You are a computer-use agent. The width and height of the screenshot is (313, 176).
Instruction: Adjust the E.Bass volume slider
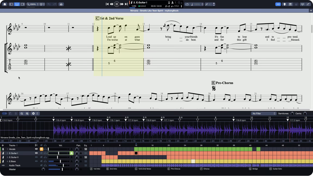tap(60, 161)
